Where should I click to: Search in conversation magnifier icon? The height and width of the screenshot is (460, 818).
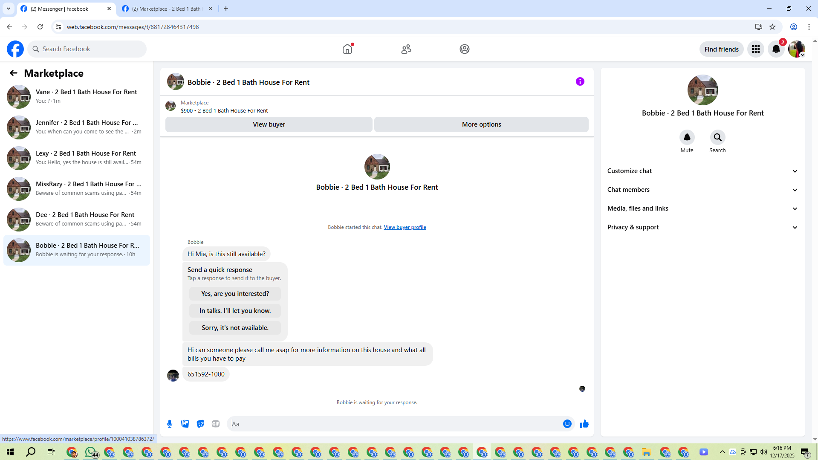718,137
